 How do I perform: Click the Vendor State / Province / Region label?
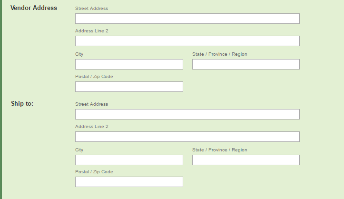point(220,54)
